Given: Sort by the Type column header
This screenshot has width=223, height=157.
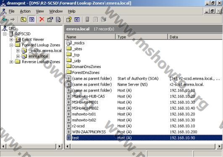Looking at the screenshot, I should (142, 37).
